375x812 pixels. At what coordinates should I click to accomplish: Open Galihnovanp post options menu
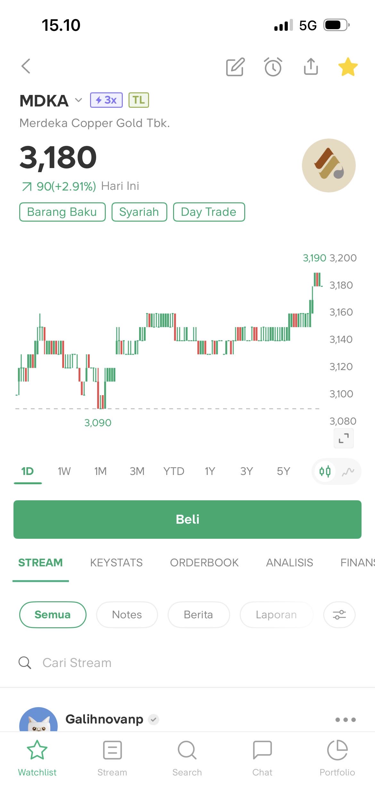coord(345,720)
